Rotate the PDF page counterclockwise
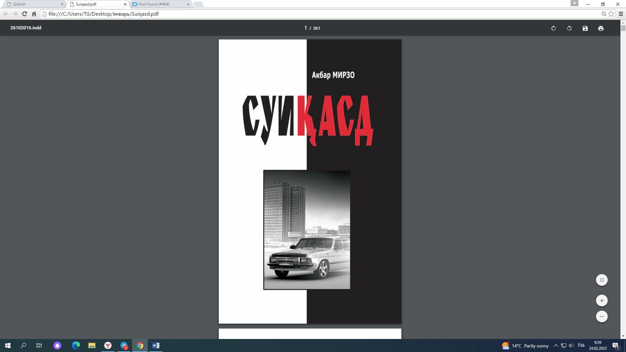 (x=569, y=28)
